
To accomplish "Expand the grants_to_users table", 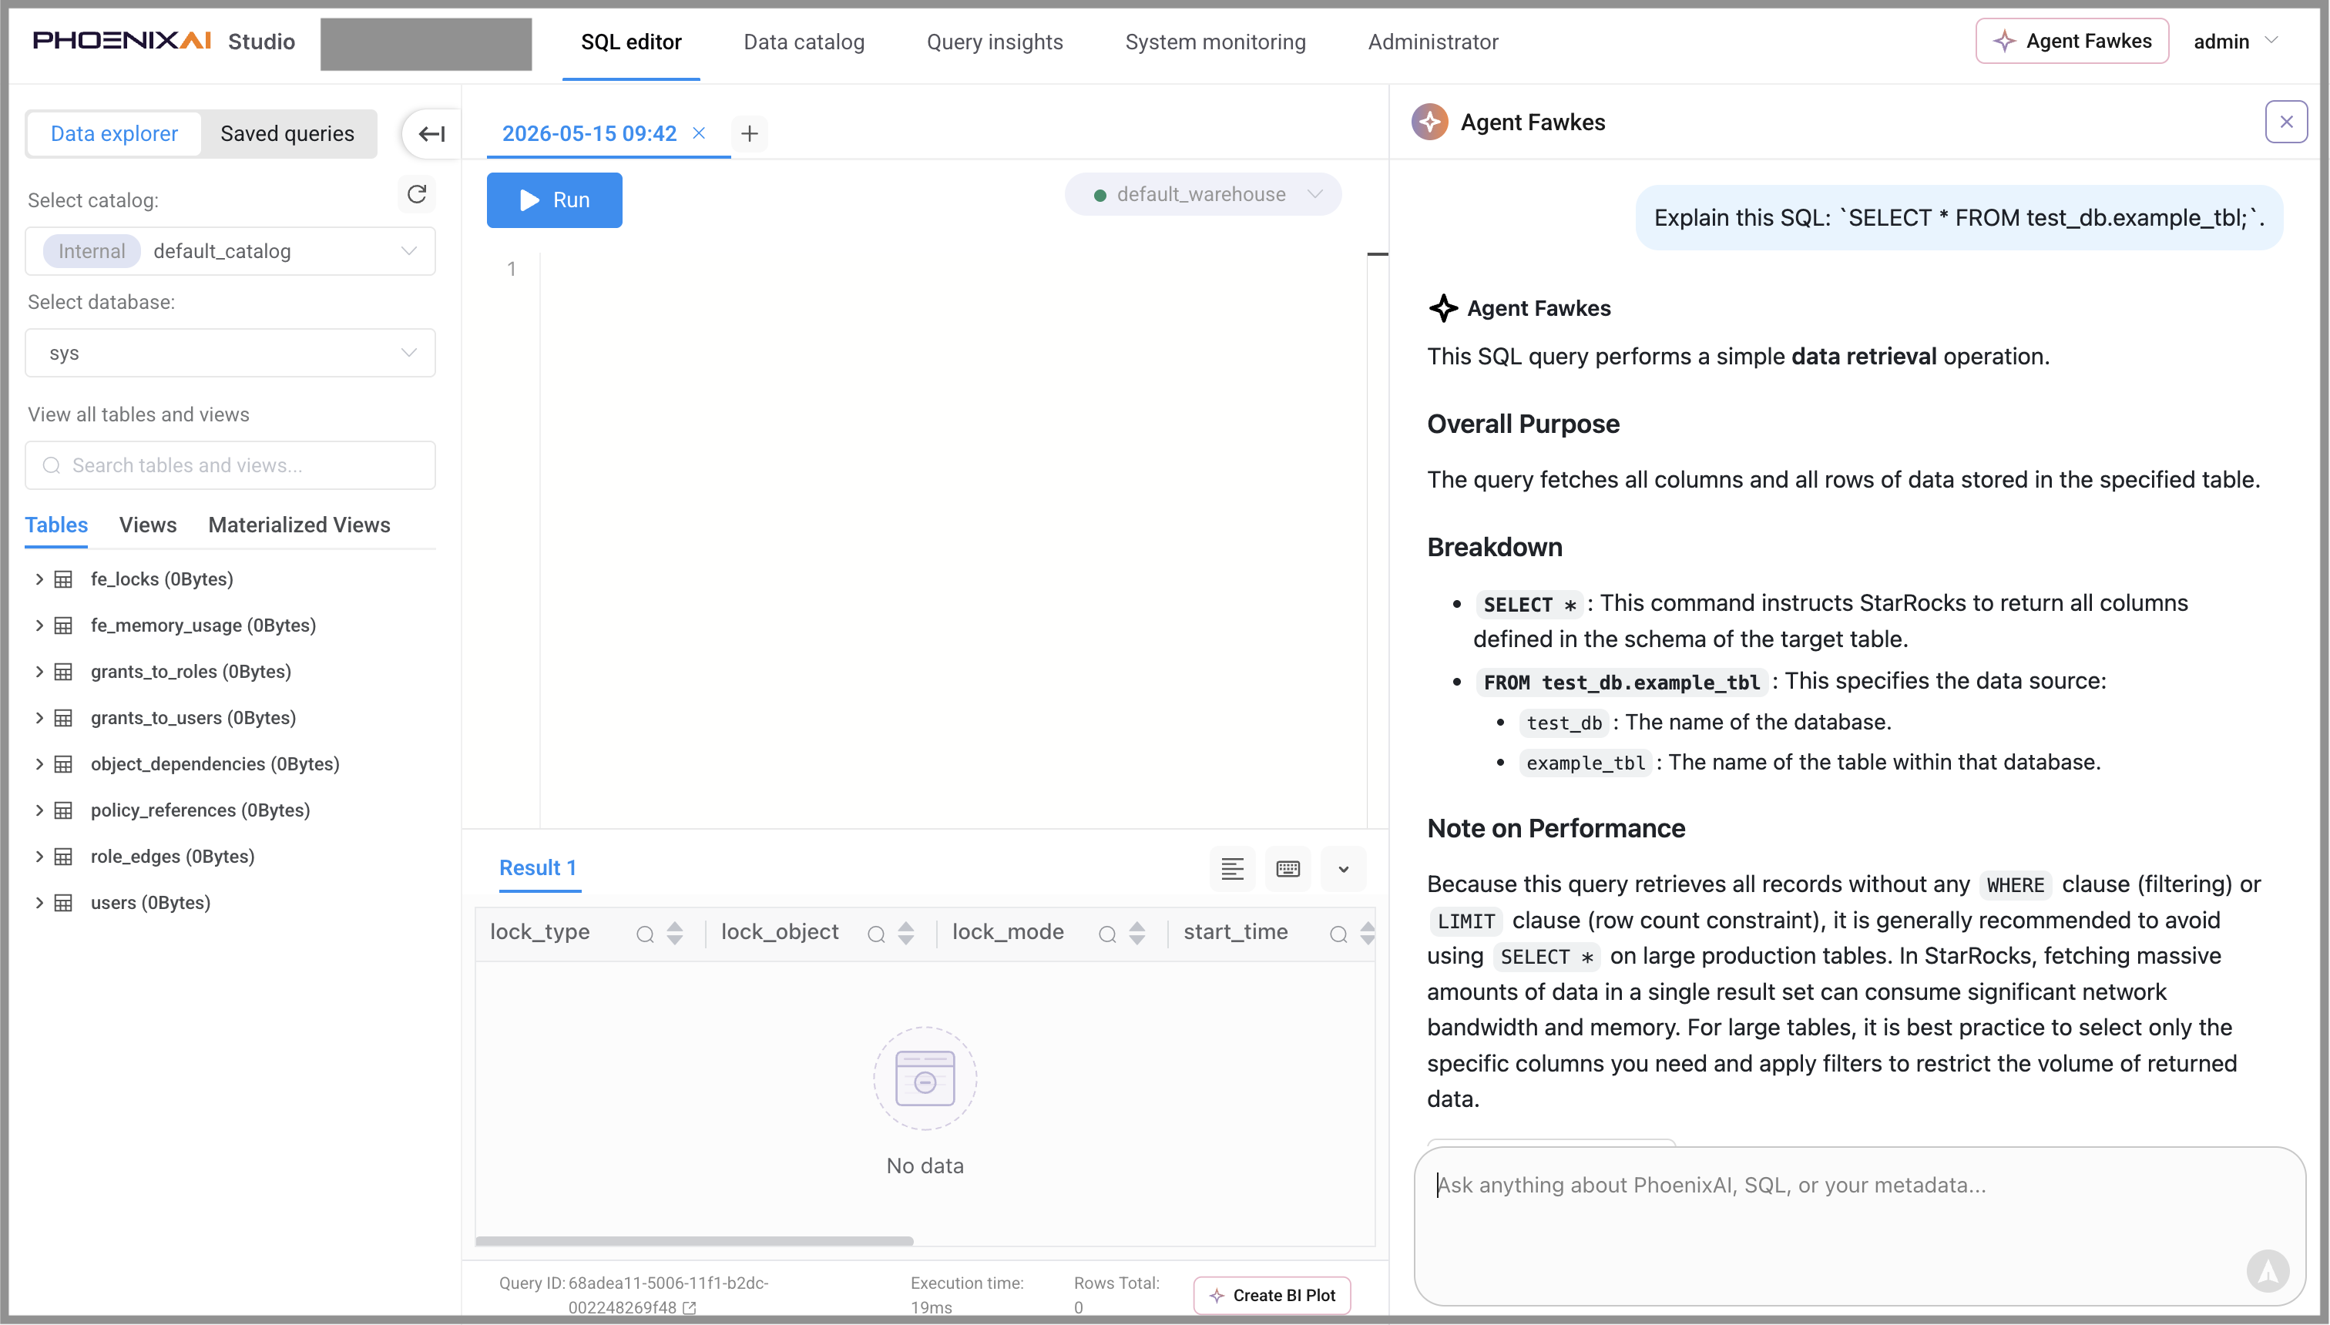I will click(39, 718).
